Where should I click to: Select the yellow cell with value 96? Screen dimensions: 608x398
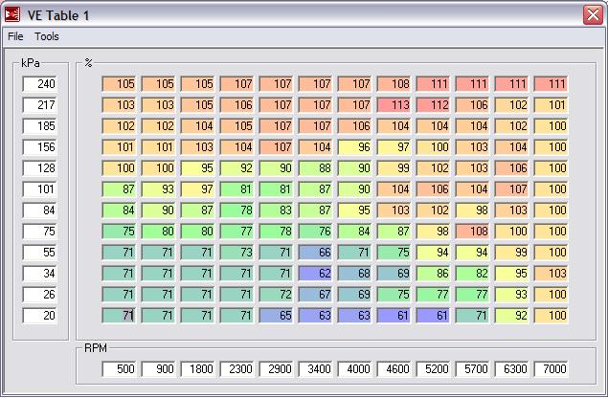point(355,147)
